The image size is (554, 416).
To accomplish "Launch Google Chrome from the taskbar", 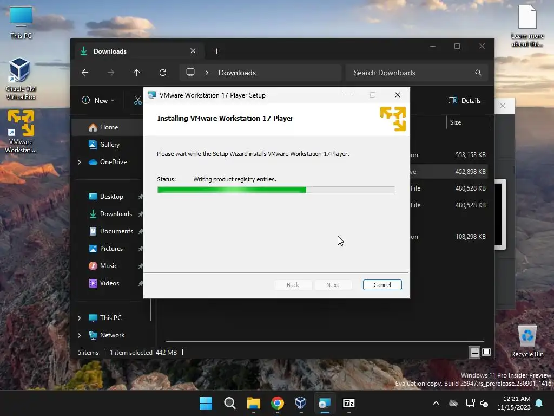I will coord(278,403).
